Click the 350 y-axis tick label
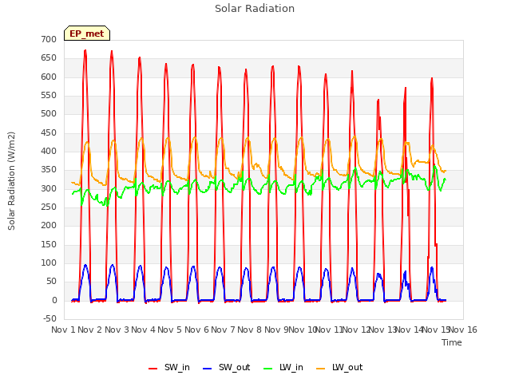This screenshot has height=383, width=511. (49, 170)
